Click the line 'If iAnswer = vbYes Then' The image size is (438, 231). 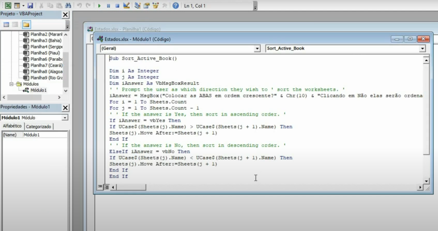point(145,120)
